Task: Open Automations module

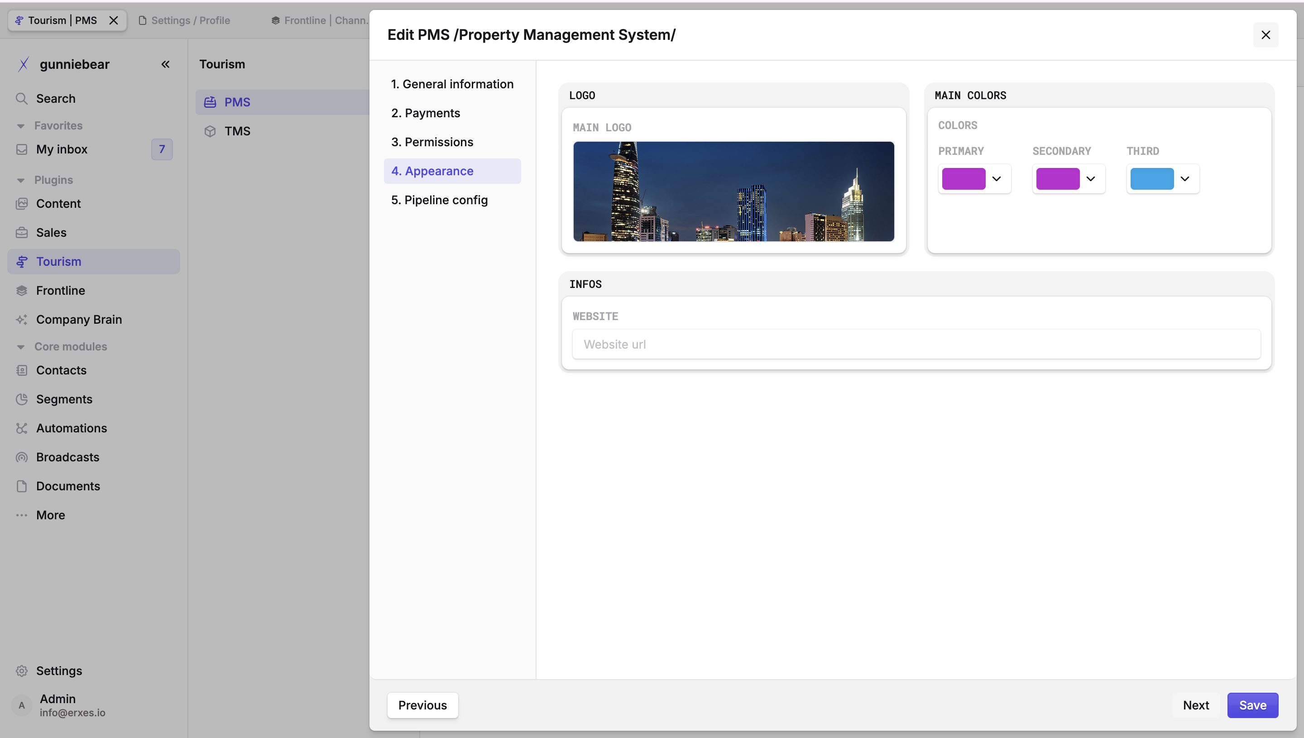Action: click(x=94, y=428)
